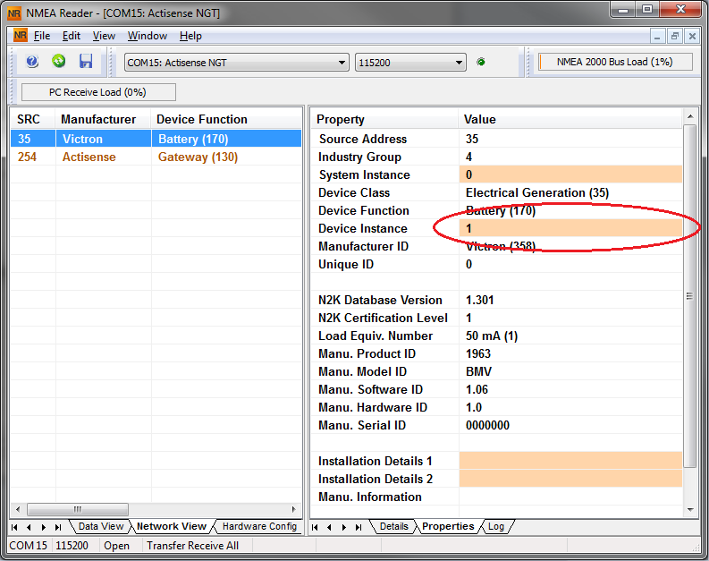Viewport: 709px width, 561px height.
Task: Switch to the Hardware Config tab
Action: 258,527
